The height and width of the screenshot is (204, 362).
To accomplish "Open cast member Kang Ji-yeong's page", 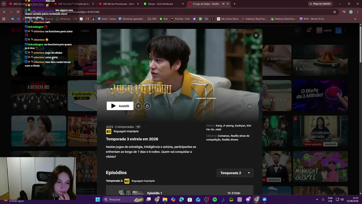I will (x=225, y=126).
